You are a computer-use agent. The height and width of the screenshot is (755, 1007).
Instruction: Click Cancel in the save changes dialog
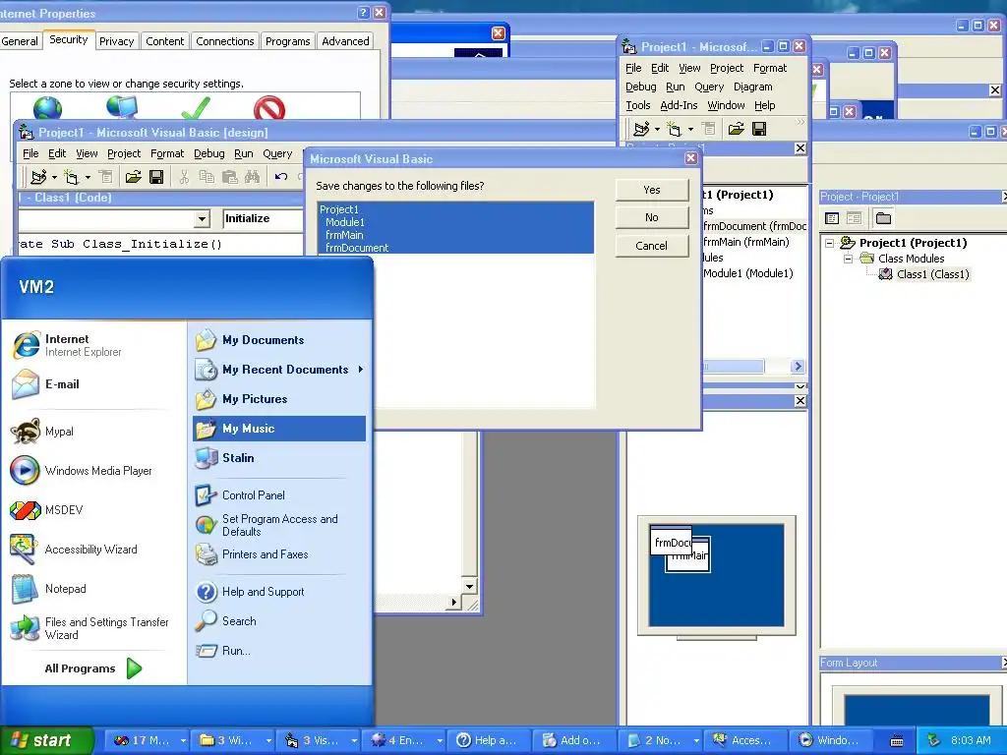(x=652, y=245)
